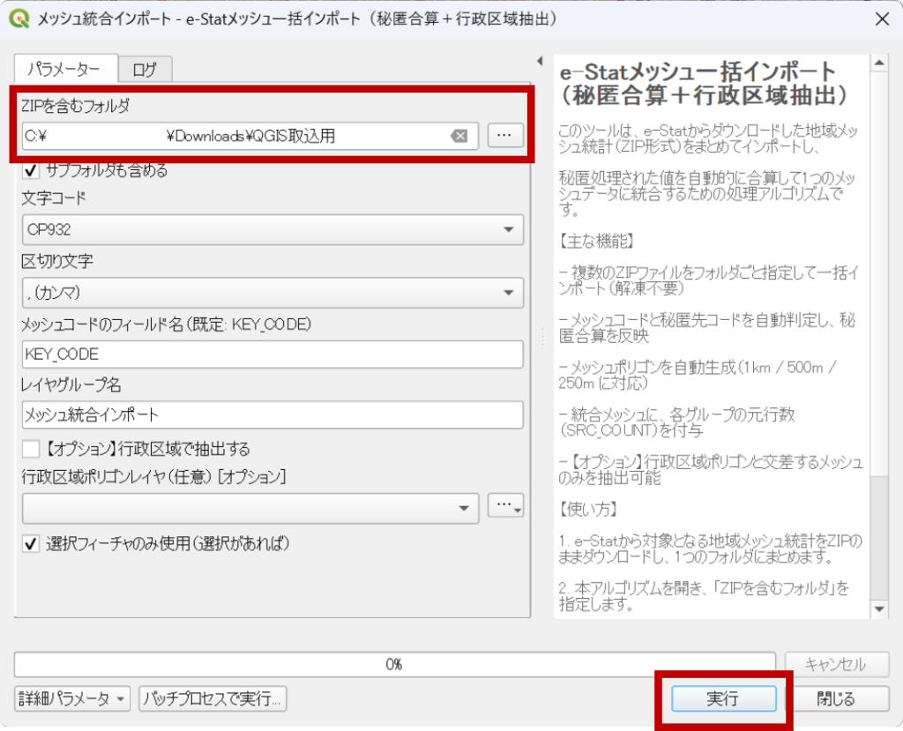The image size is (903, 731).
Task: Expand the 詳細パラメータ menu button
Action: coord(73,698)
